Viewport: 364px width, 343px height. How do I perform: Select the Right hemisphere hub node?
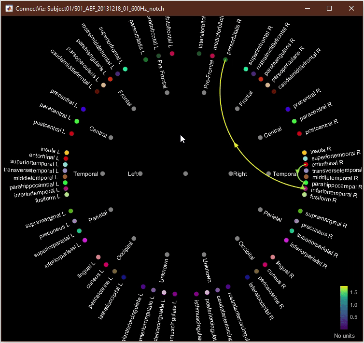[231, 173]
